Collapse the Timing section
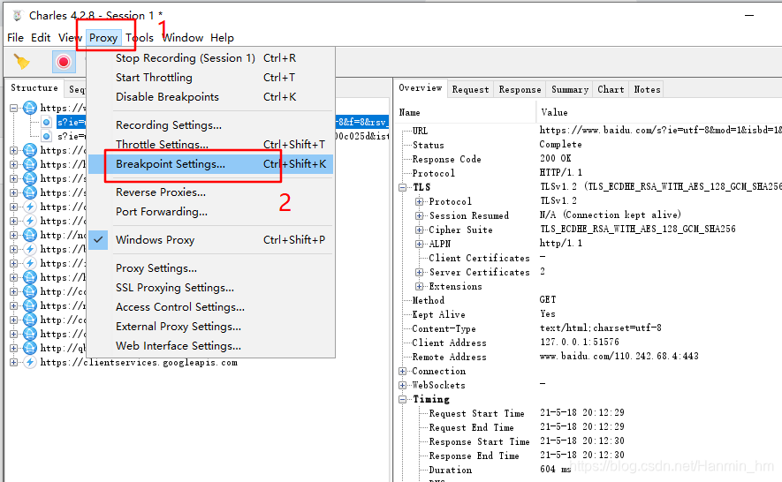The image size is (782, 482). click(402, 399)
